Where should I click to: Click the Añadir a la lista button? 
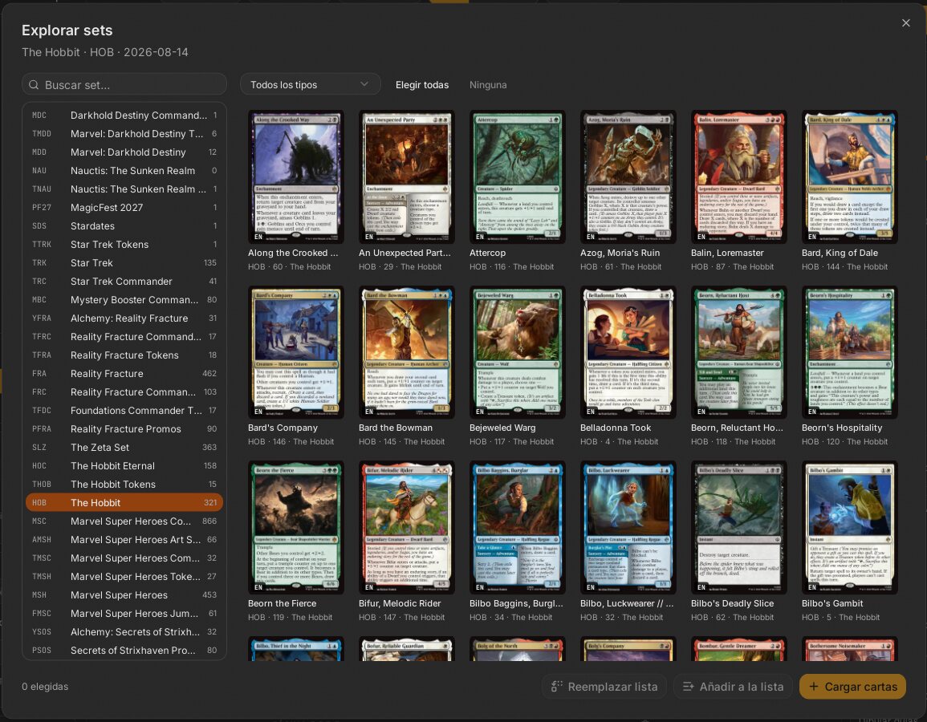[x=733, y=687]
